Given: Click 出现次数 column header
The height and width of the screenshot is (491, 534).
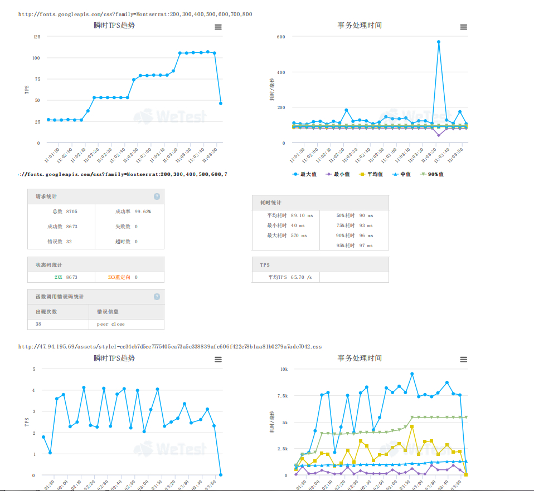Looking at the screenshot, I should click(x=58, y=311).
